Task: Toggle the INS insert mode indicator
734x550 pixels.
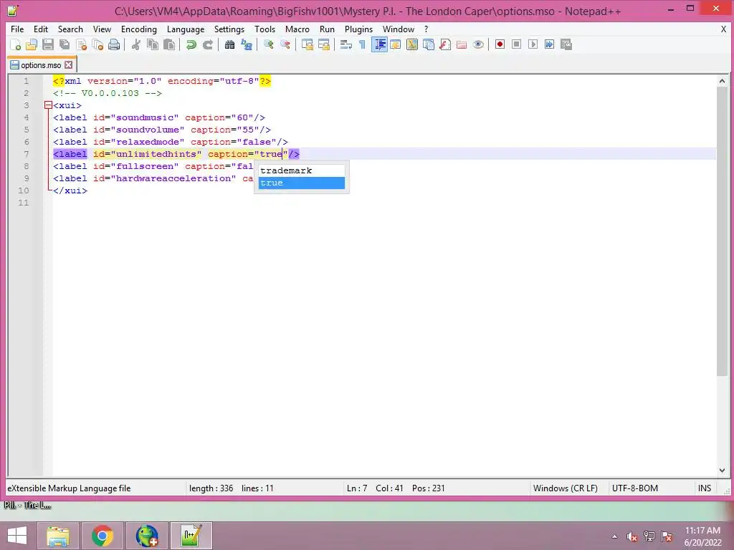Action: [705, 488]
